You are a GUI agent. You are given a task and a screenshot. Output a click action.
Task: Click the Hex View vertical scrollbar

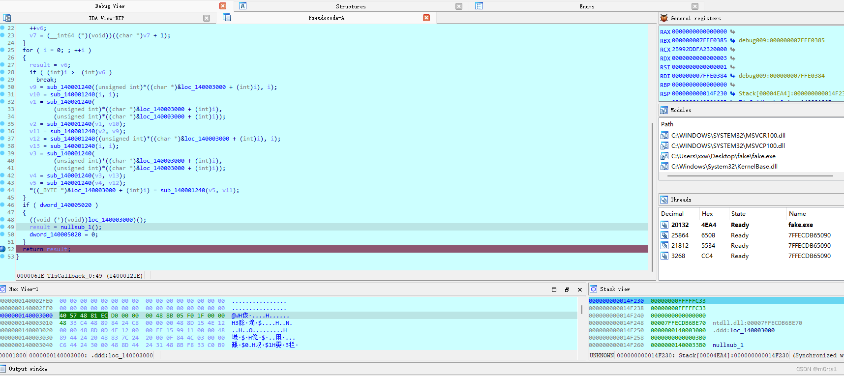[x=582, y=310]
